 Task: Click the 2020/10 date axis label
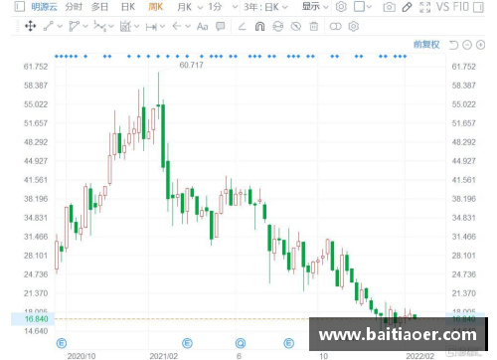click(82, 356)
